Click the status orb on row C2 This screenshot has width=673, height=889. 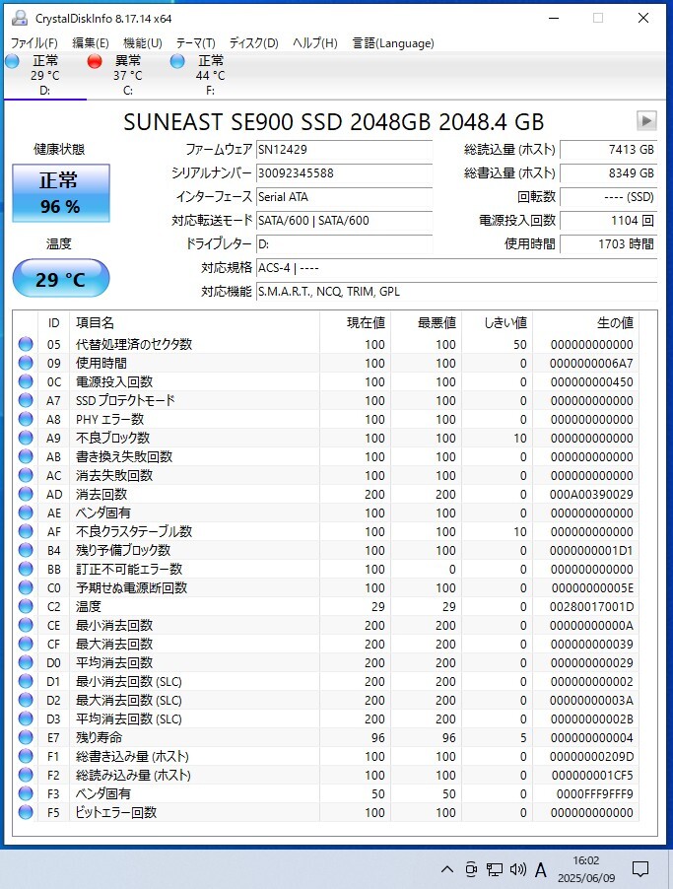(x=26, y=606)
